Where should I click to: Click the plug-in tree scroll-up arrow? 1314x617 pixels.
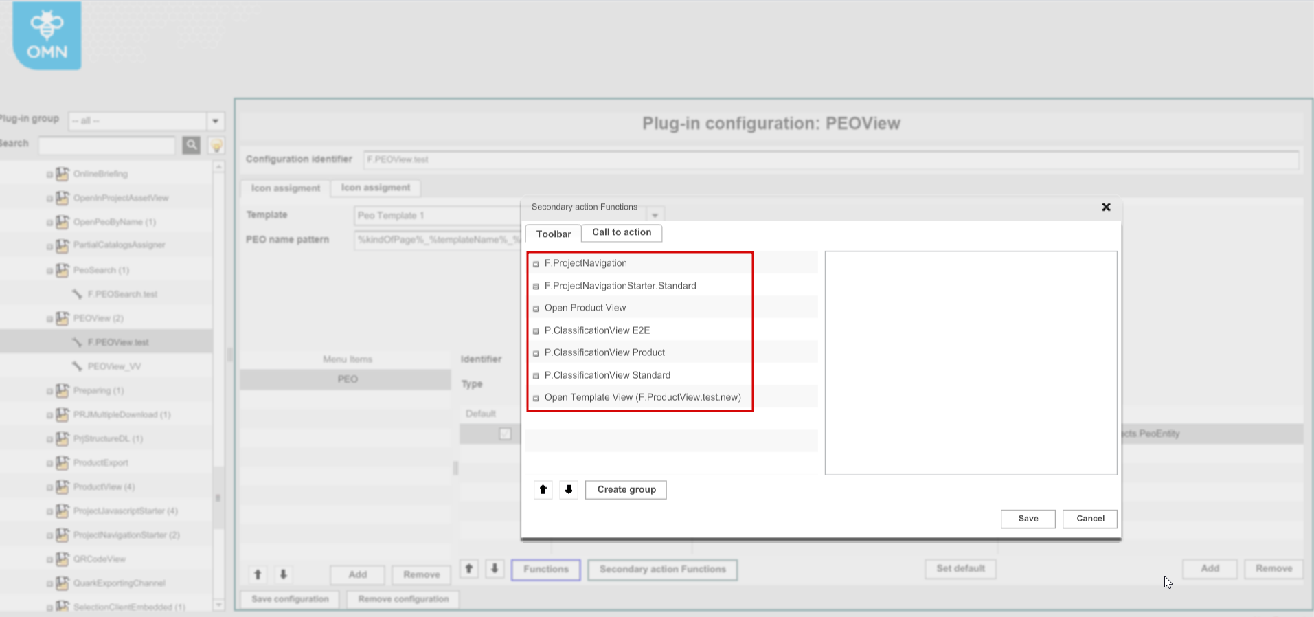point(219,166)
